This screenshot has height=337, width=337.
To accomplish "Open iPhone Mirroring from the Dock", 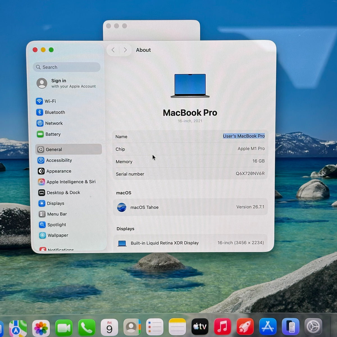I will [x=290, y=327].
